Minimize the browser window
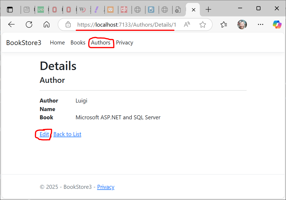Screen dimensions: 286x200 click(x=240, y=8)
